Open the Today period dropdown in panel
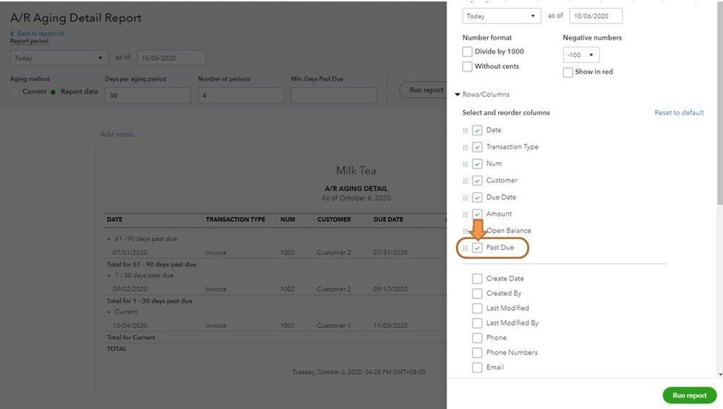723x409 pixels. pyautogui.click(x=502, y=16)
